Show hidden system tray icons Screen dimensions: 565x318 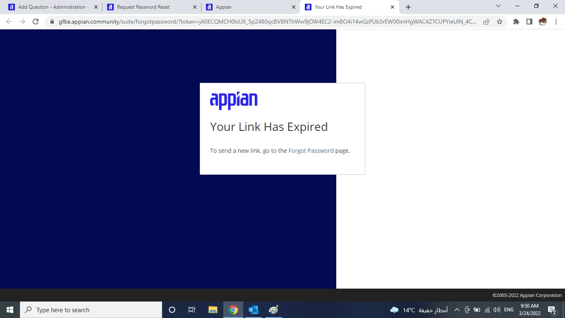(457, 310)
